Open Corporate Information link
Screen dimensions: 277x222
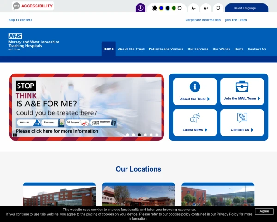(203, 20)
